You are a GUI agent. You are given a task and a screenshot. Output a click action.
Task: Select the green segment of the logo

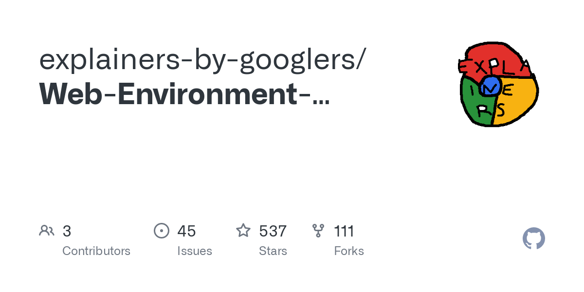pyautogui.click(x=474, y=105)
